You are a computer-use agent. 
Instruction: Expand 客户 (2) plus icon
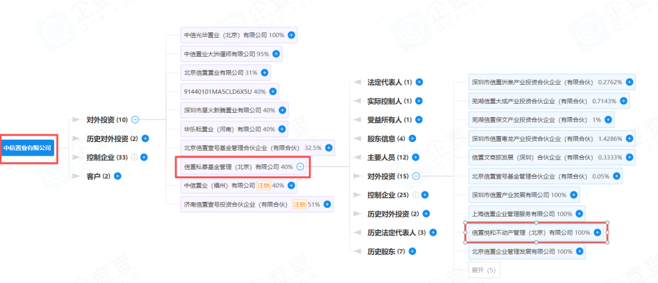(118, 176)
